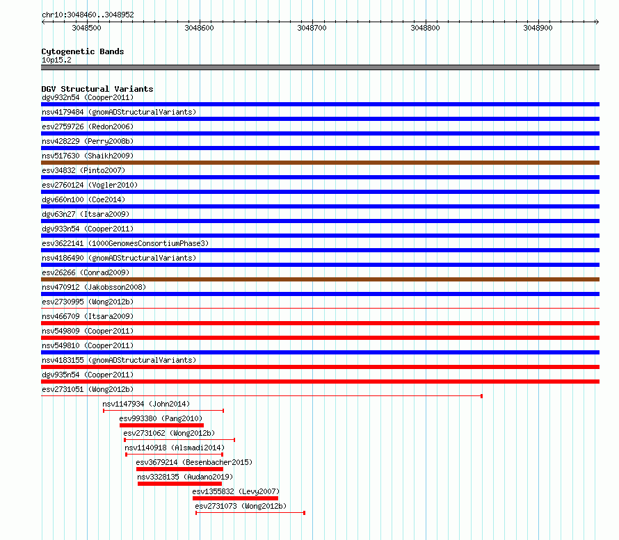
Task: Select the Cytogenetic Bands track title
Action: tap(83, 51)
